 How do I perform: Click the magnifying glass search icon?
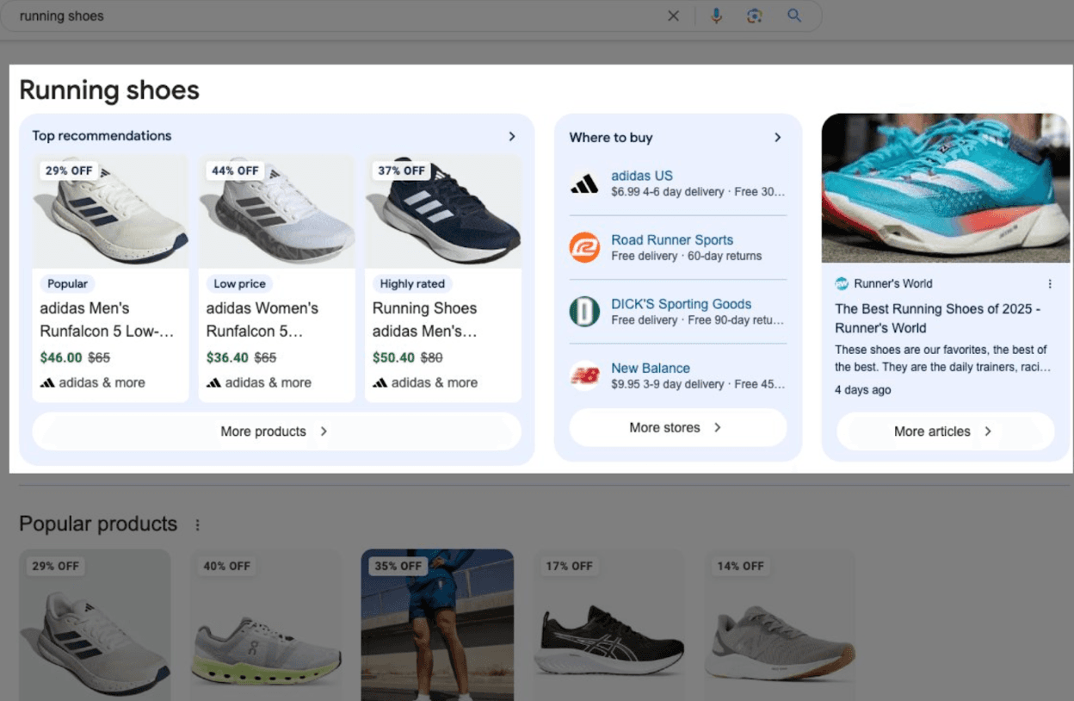click(794, 16)
